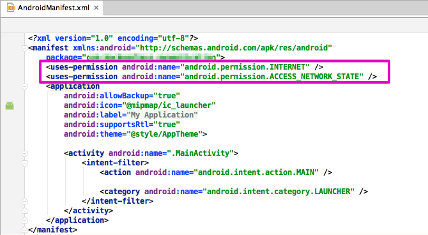Viewport: 428px width, 235px height.
Task: Click the @mipmap/ic_launcher icon value
Action: [169, 105]
